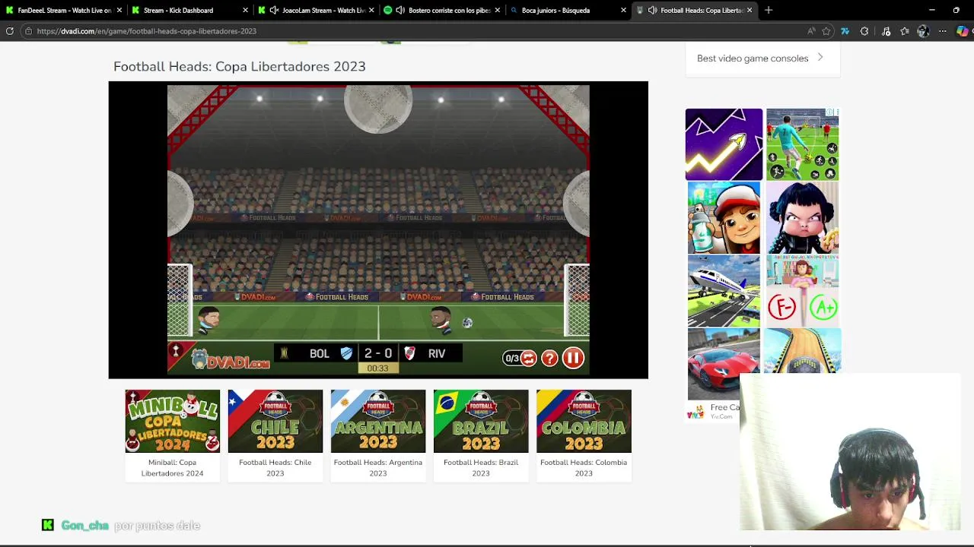The width and height of the screenshot is (974, 547).
Task: Open the Subway Surfers character ad
Action: 724,217
